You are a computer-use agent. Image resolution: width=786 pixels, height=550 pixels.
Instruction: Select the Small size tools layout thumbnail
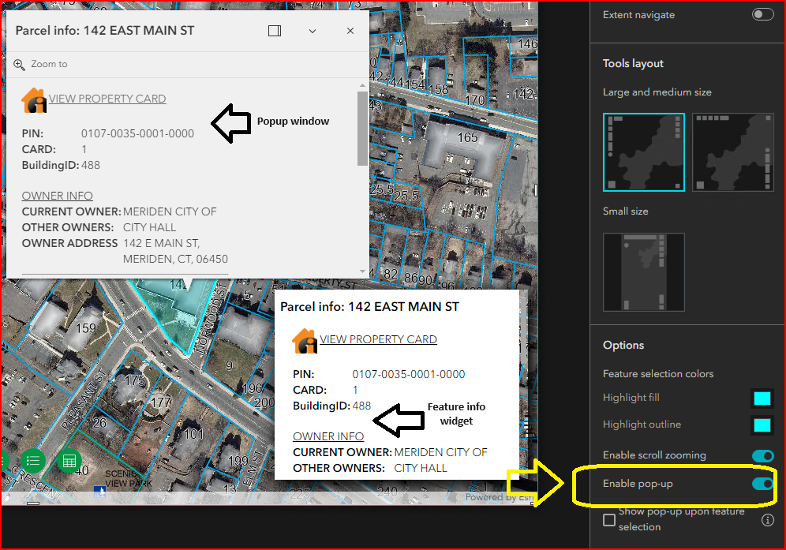643,271
